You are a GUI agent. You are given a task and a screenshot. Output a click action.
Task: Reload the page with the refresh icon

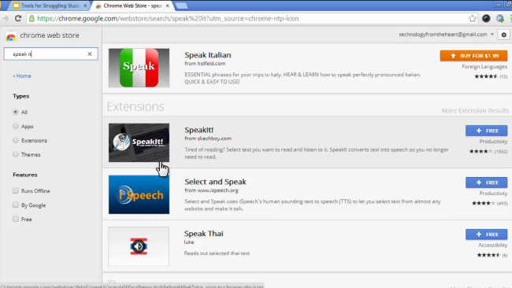coord(18,19)
